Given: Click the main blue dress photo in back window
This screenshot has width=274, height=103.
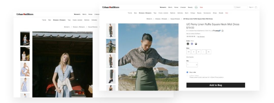Looking at the screenshot, I should click(x=62, y=64).
